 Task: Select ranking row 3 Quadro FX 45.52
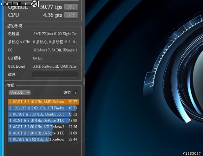[x=43, y=114]
